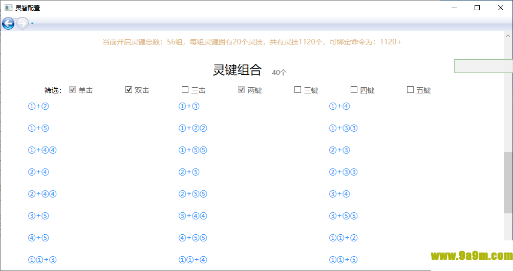Select the ①+②② key combination
Screen dimensions: 513x271
click(193, 128)
